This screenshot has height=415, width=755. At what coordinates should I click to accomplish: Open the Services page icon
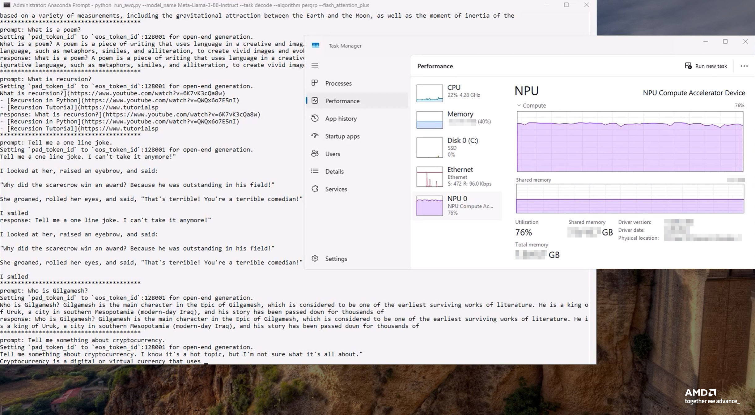[x=315, y=189]
